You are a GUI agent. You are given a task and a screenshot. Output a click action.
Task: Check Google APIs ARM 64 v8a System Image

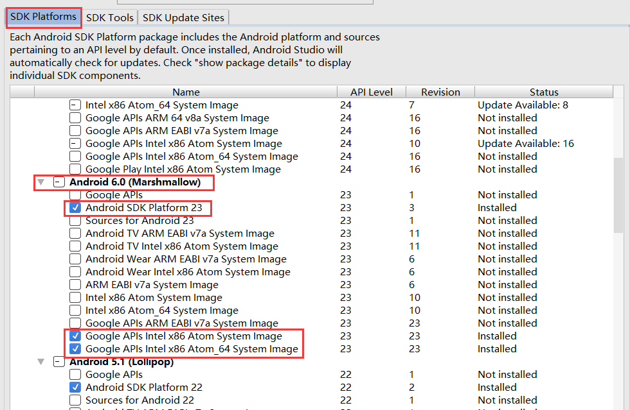pos(75,118)
